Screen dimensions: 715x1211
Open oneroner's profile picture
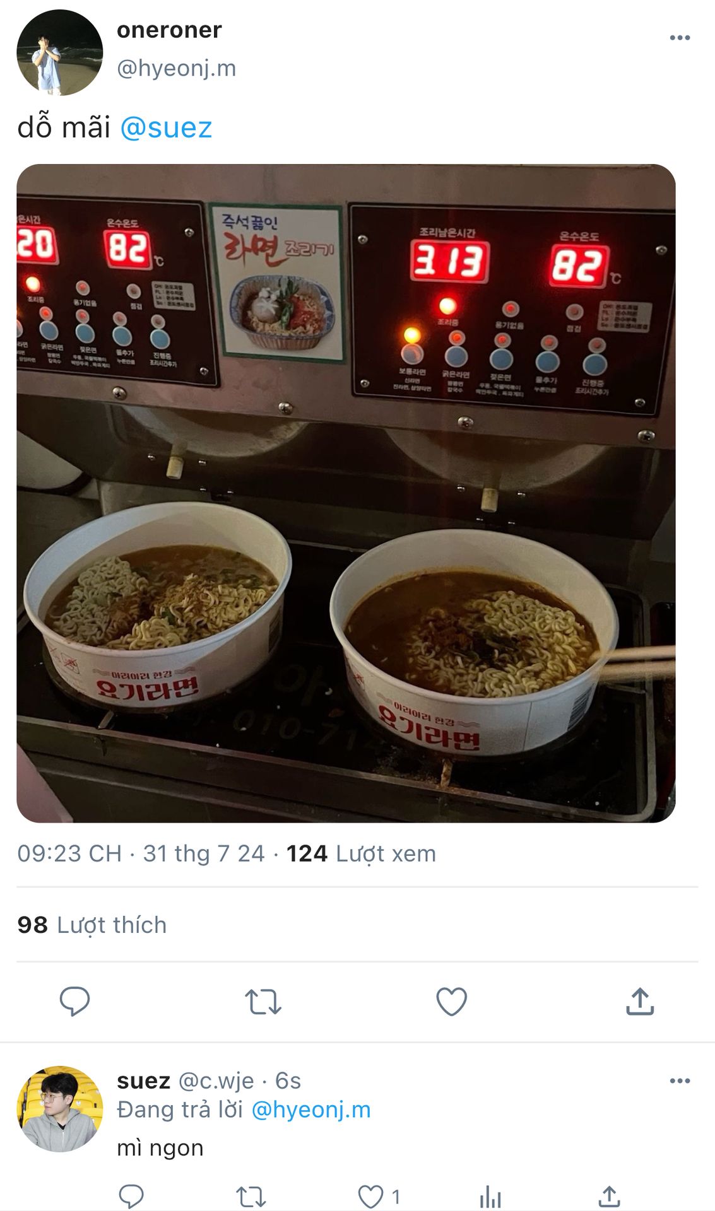[59, 52]
